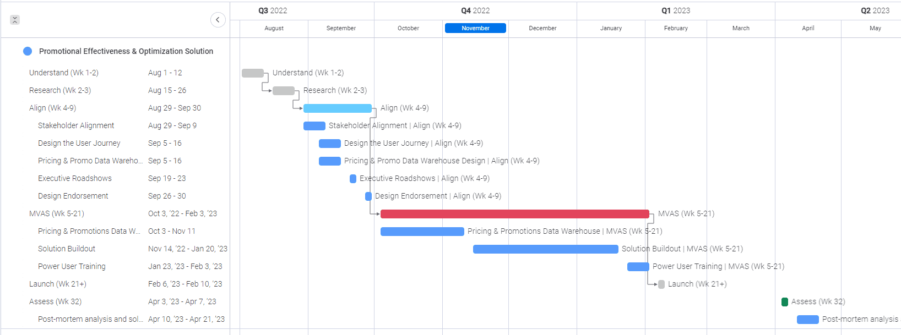Click the Q1 2023 quarter header
The height and width of the screenshot is (335, 901).
[676, 10]
